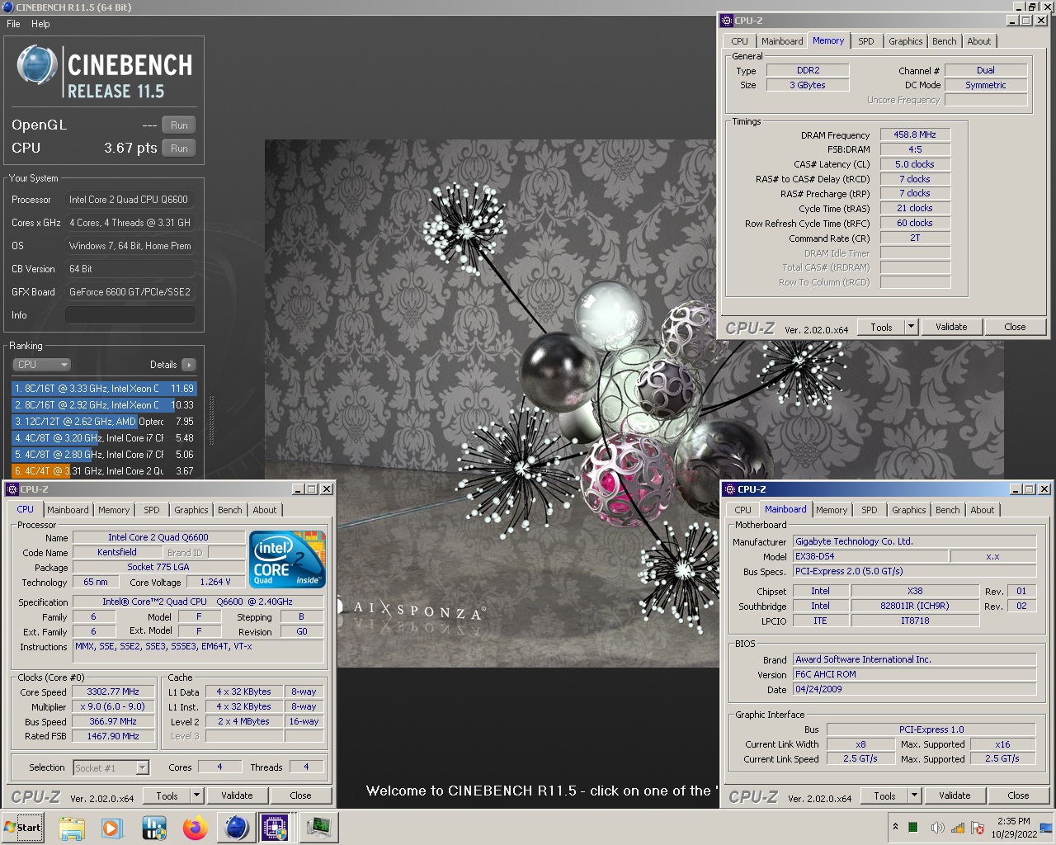1056x845 pixels.
Task: Open Socket #1 selection dropdown
Action: (x=142, y=767)
